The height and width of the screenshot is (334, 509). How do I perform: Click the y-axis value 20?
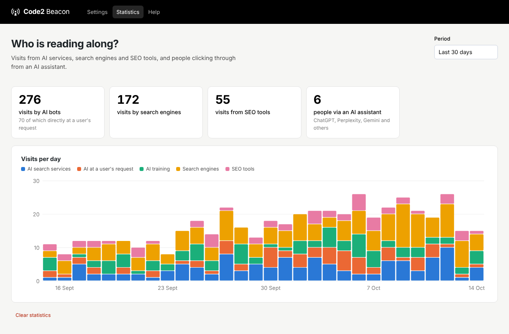coord(36,214)
